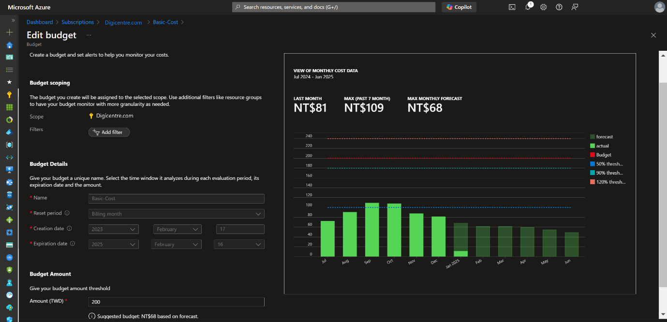Viewport: 667px width, 322px height.
Task: Click the Amount (TWD) input field
Action: (177, 302)
